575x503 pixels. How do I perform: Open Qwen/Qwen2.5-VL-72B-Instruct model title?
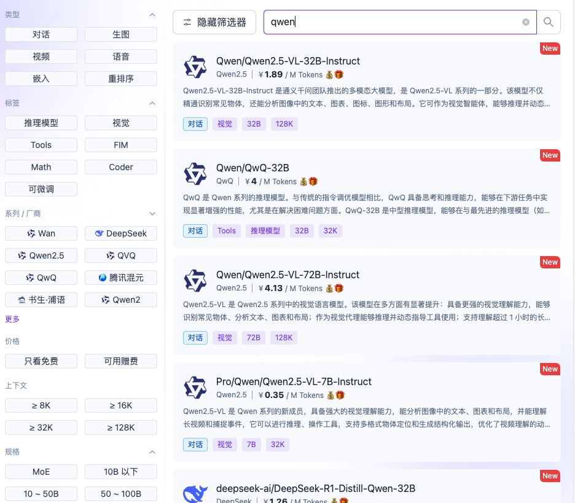[x=287, y=275]
